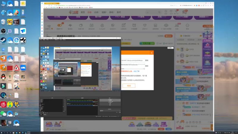The width and height of the screenshot is (238, 134).
Task: Open the heart follow icon in header
Action: point(171,11)
